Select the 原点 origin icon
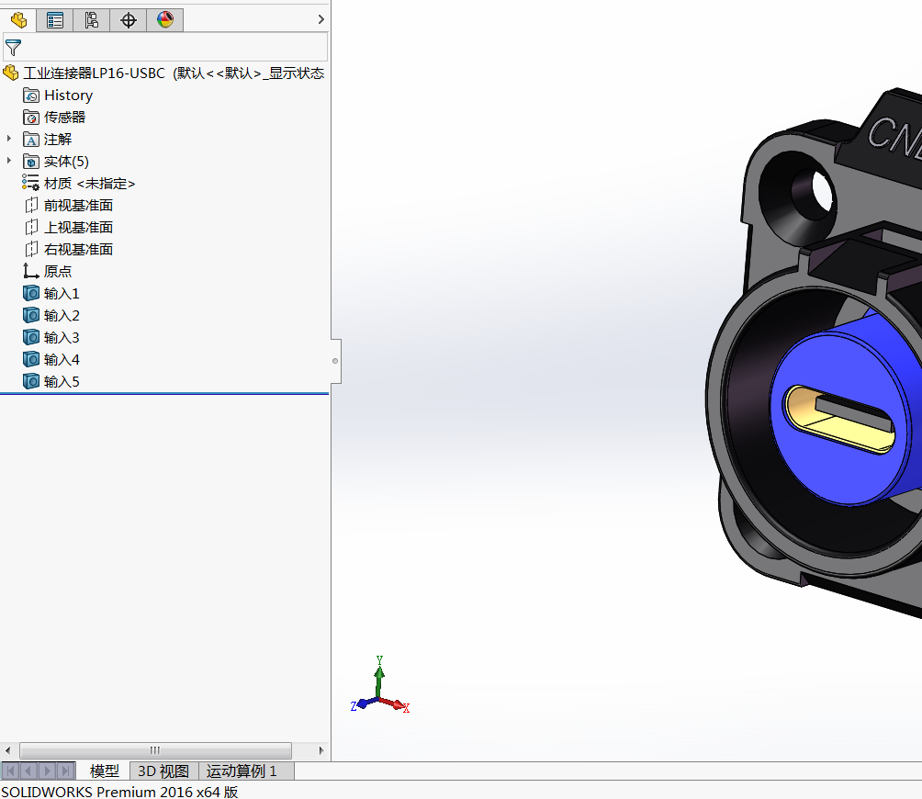Viewport: 922px width, 799px height. click(x=31, y=271)
